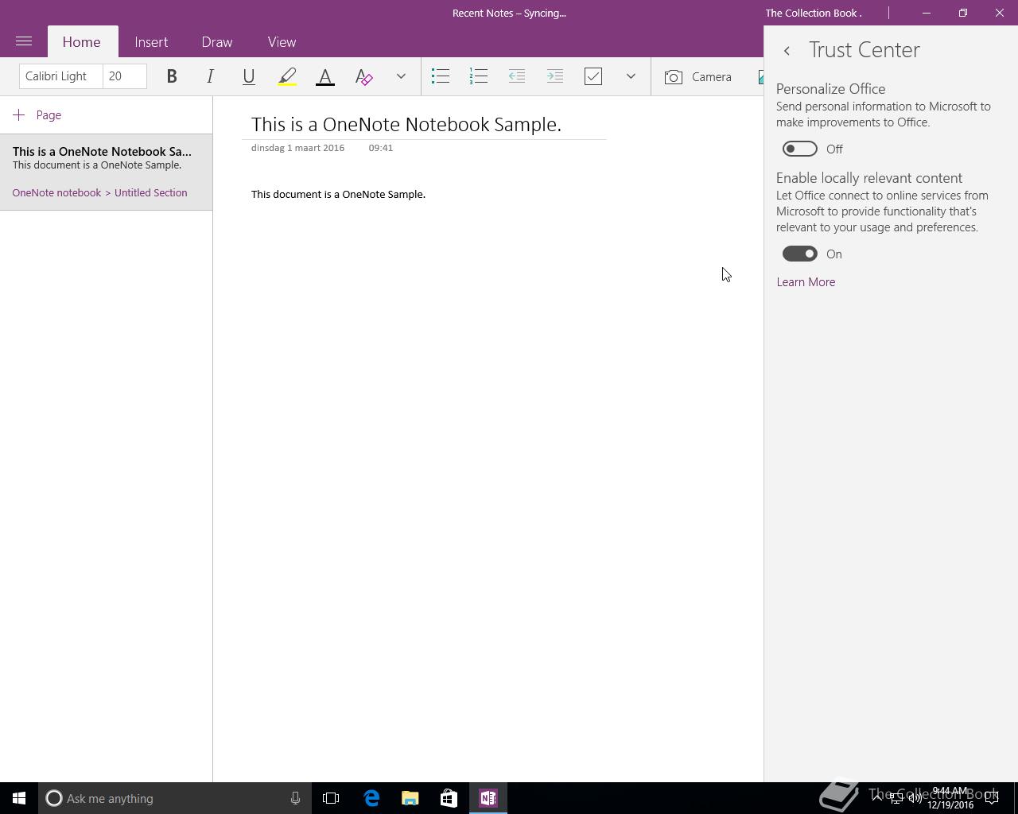Clear formatting with eraser icon
The height and width of the screenshot is (814, 1018).
(x=363, y=76)
